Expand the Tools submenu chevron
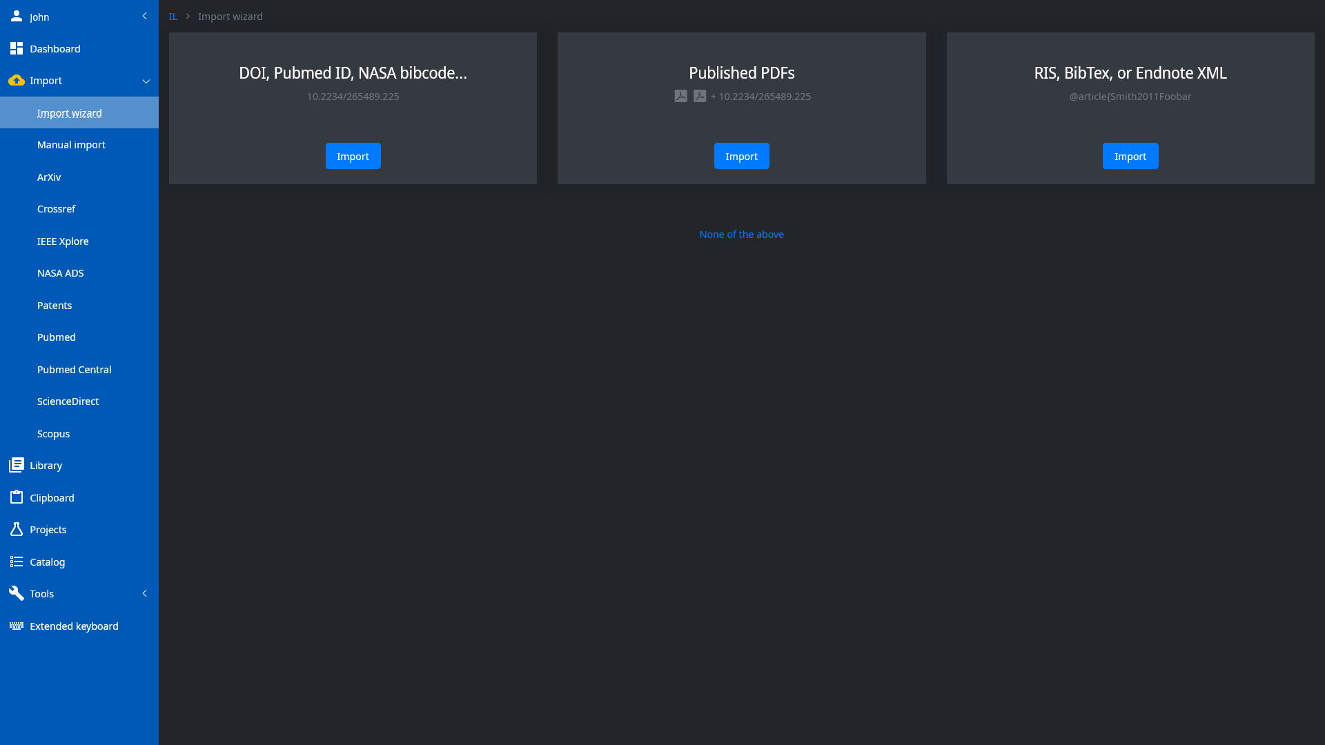This screenshot has width=1325, height=745. [x=145, y=593]
